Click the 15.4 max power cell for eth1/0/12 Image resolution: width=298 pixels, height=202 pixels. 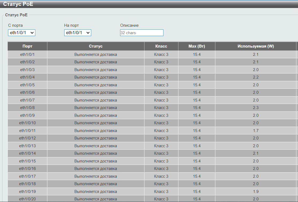point(197,138)
